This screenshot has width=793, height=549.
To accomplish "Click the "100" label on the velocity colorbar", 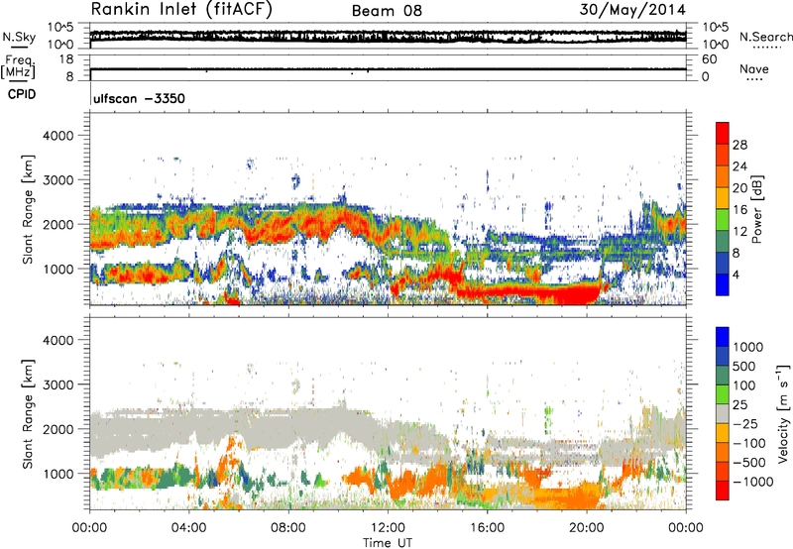I will point(744,385).
